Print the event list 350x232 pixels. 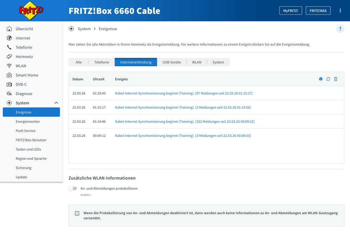(x=321, y=79)
